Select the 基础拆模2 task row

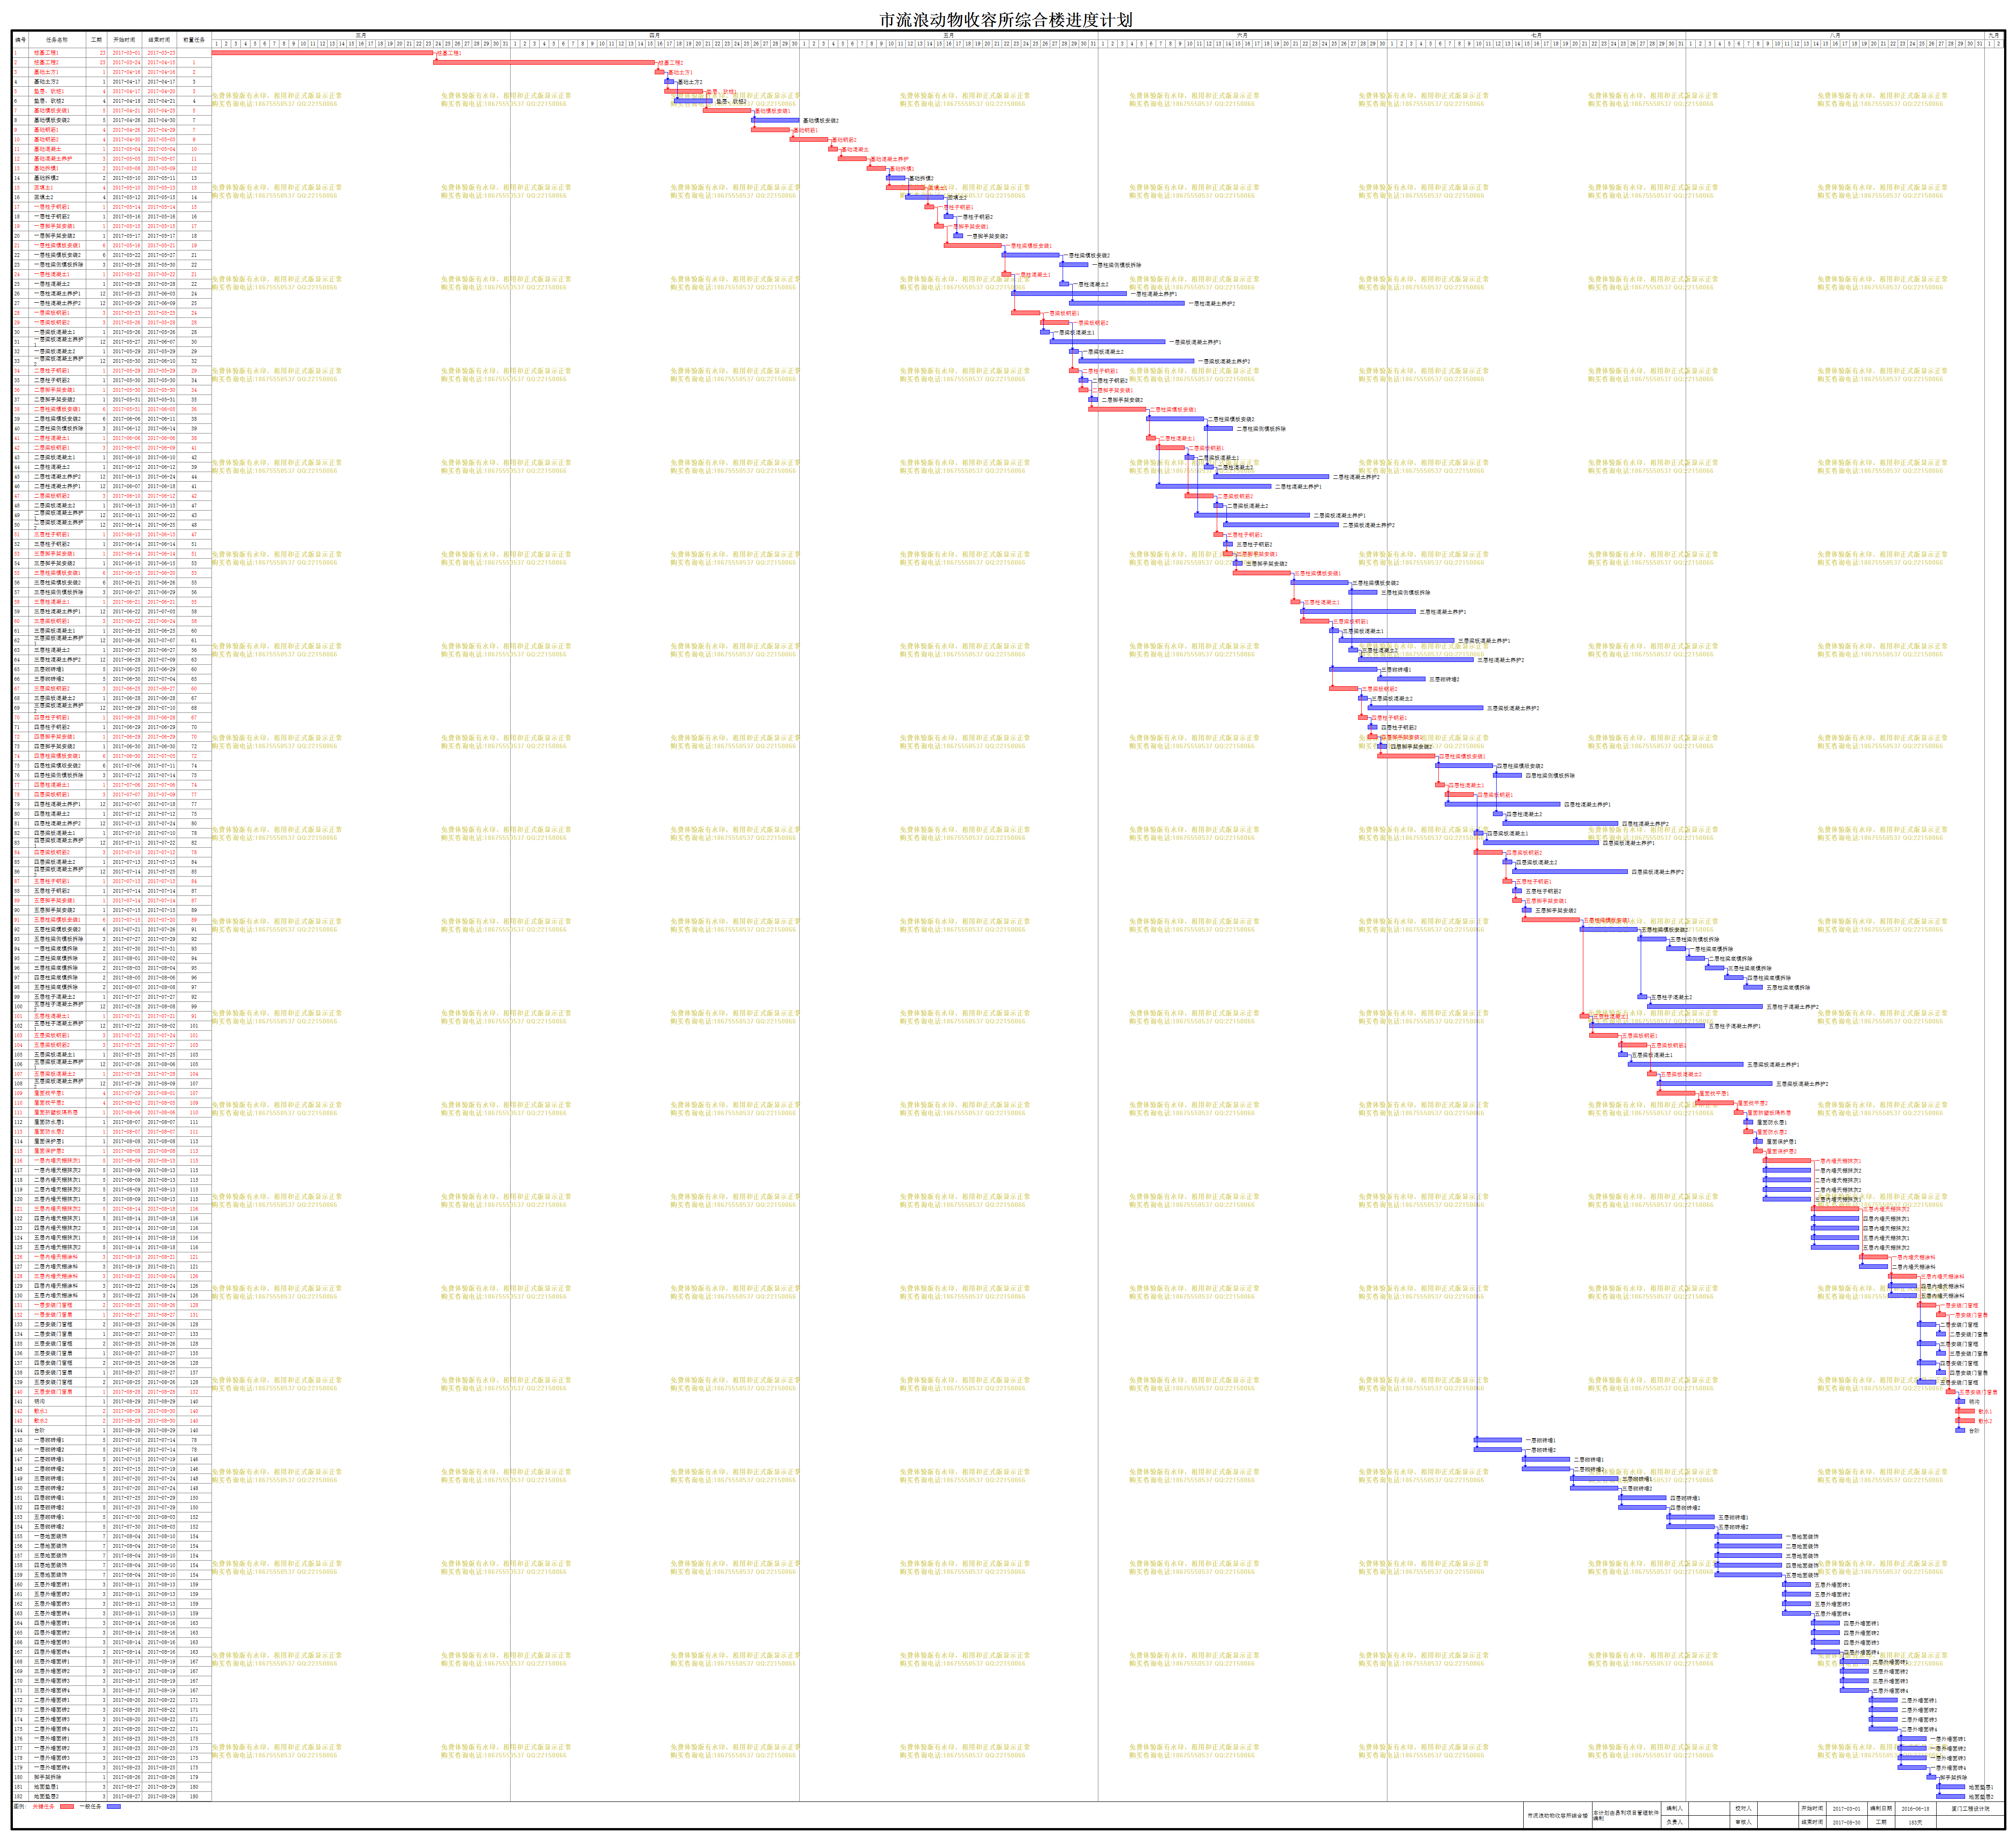(x=111, y=178)
